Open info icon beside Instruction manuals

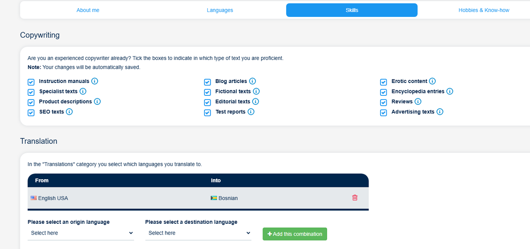click(94, 81)
